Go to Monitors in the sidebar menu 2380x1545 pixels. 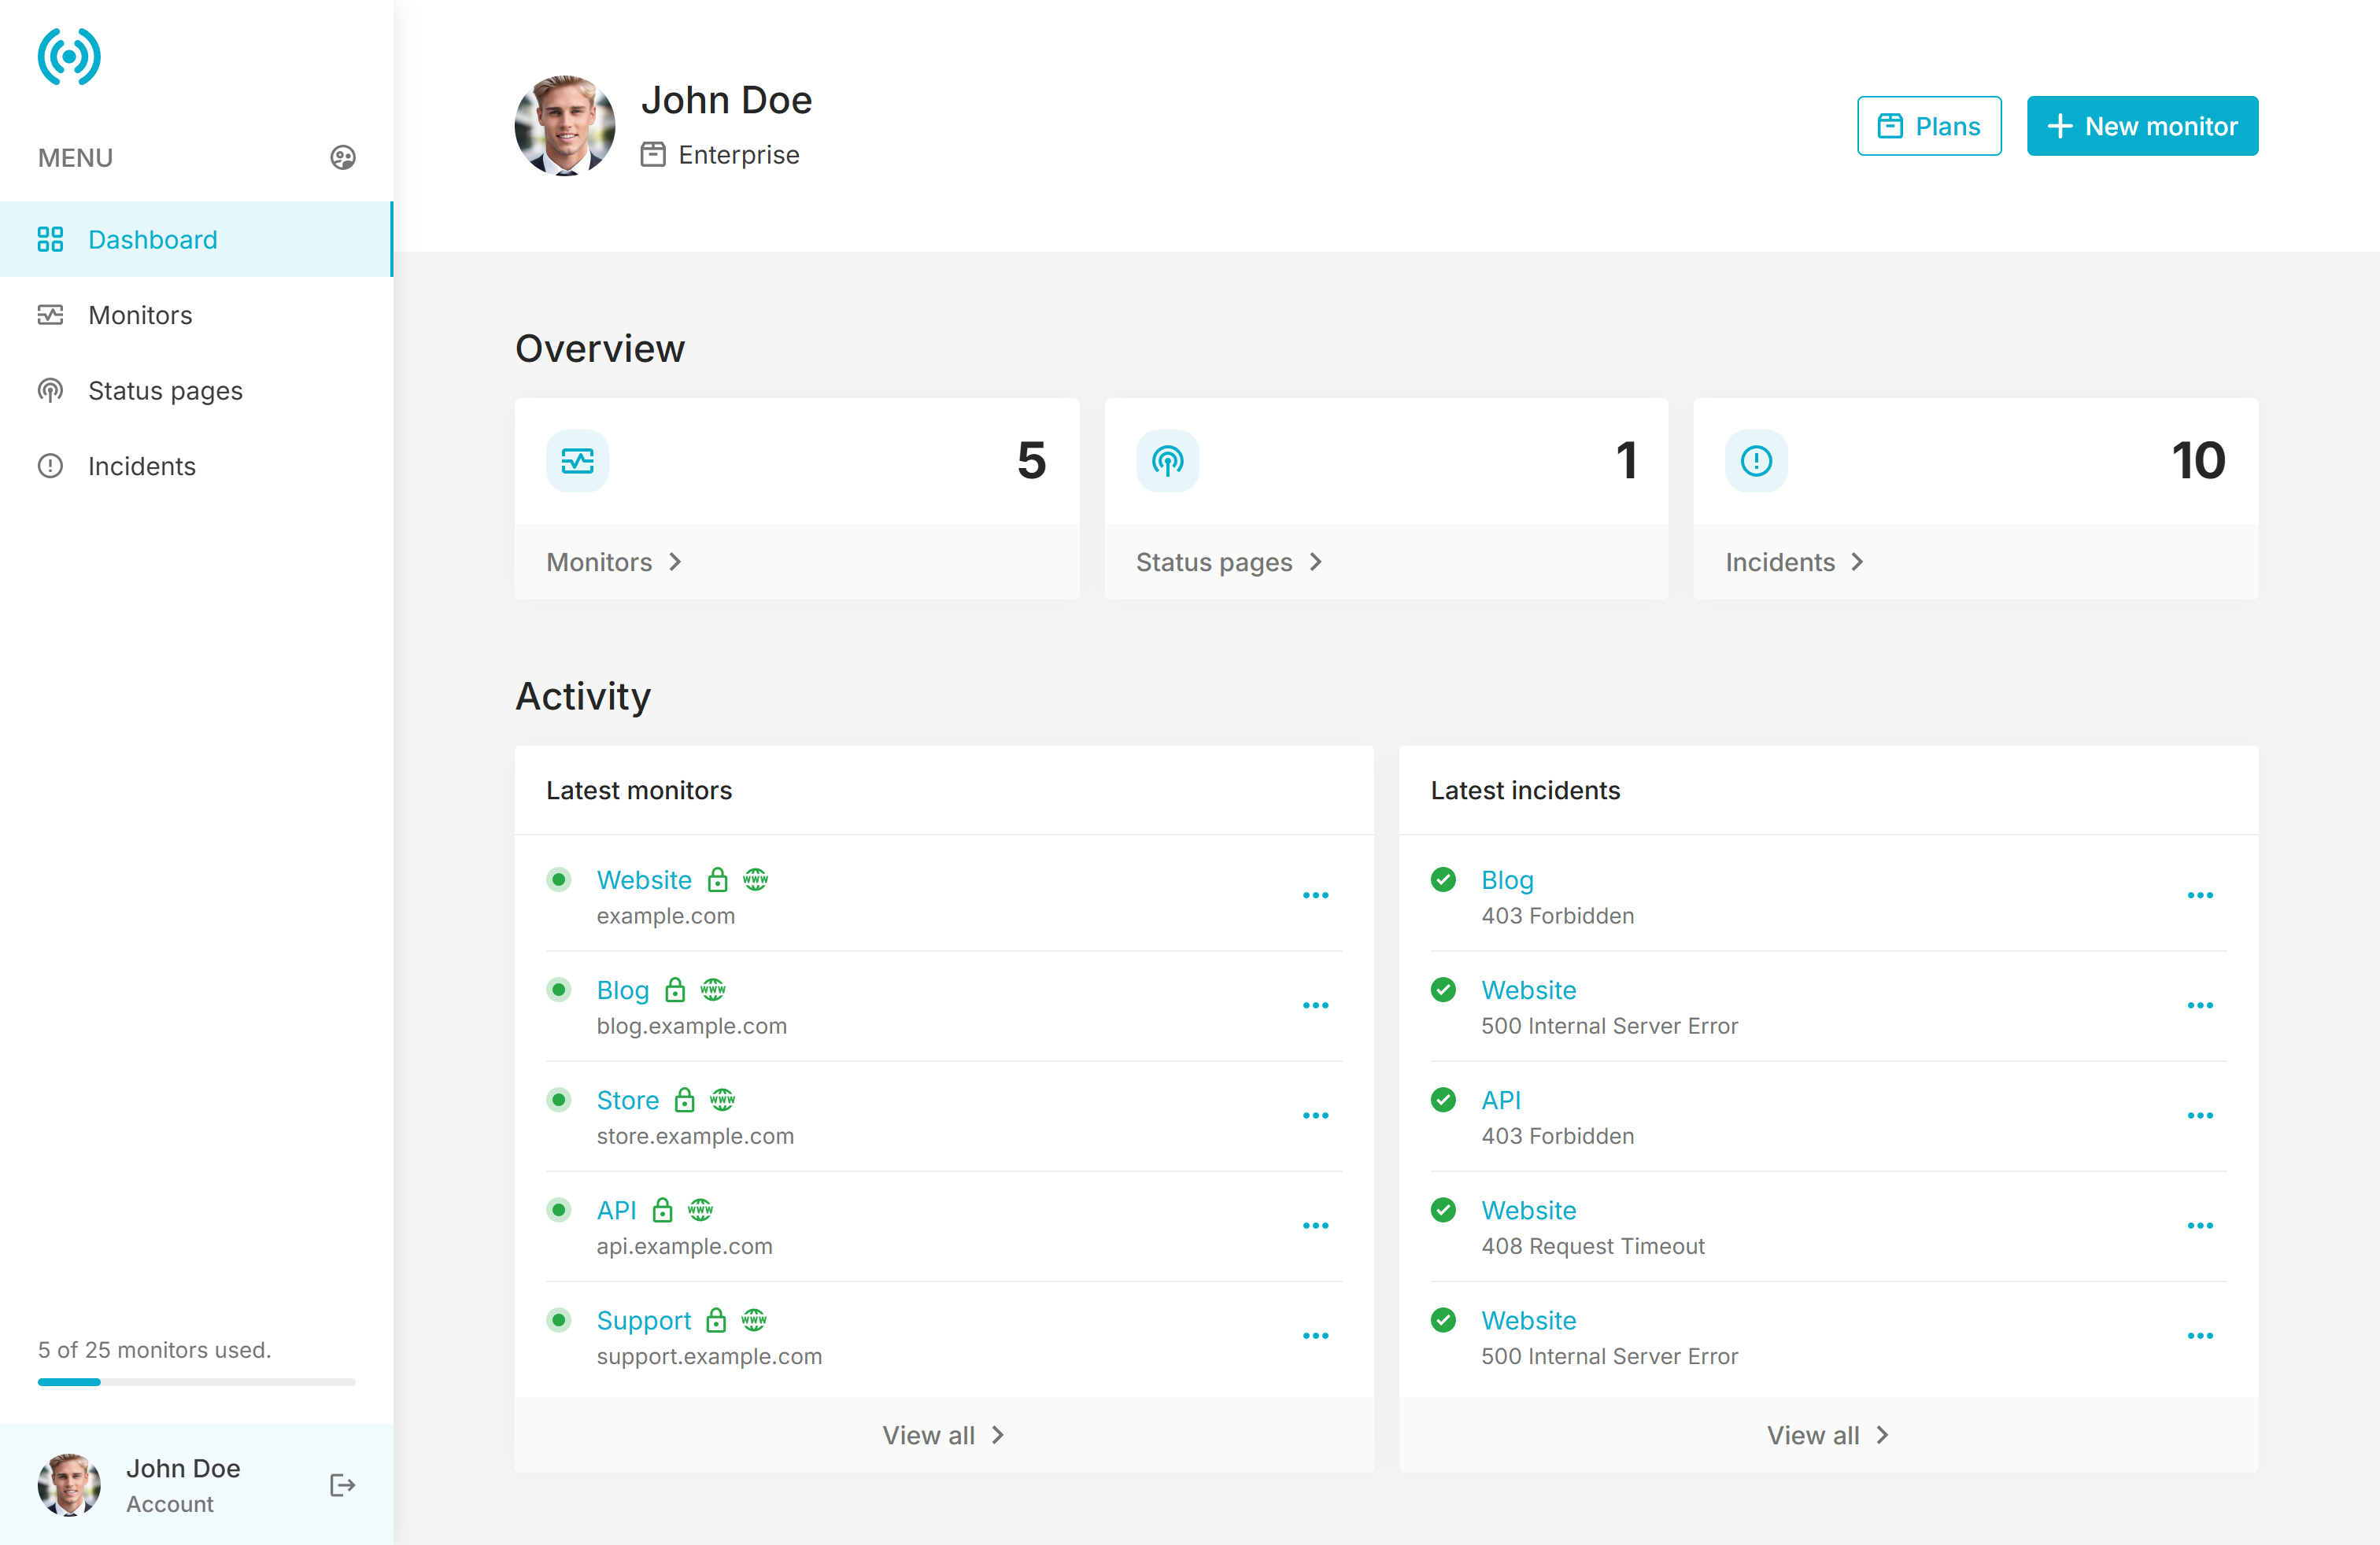click(140, 315)
